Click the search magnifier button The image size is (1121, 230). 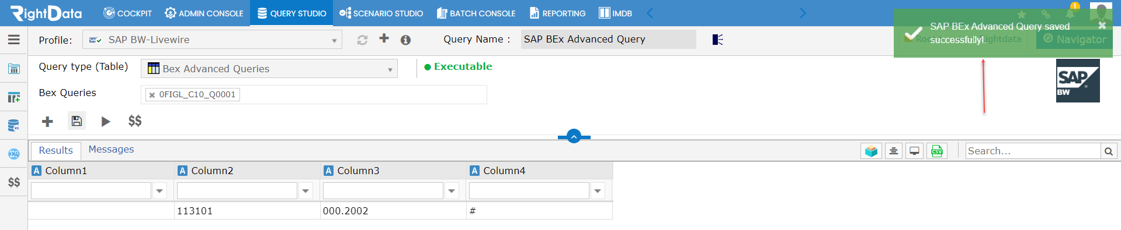[x=1109, y=151]
